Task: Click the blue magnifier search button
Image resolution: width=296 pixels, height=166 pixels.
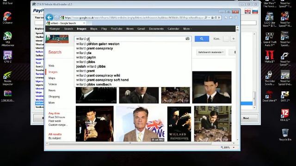Action: pos(202,39)
